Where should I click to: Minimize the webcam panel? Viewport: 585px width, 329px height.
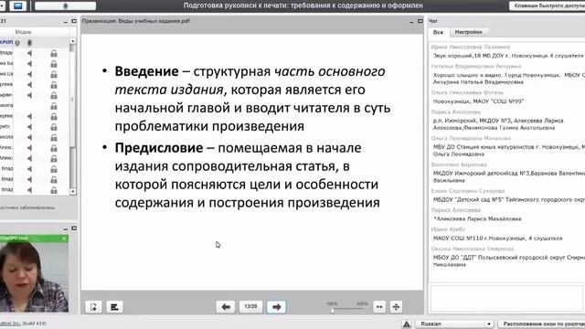click(x=65, y=228)
